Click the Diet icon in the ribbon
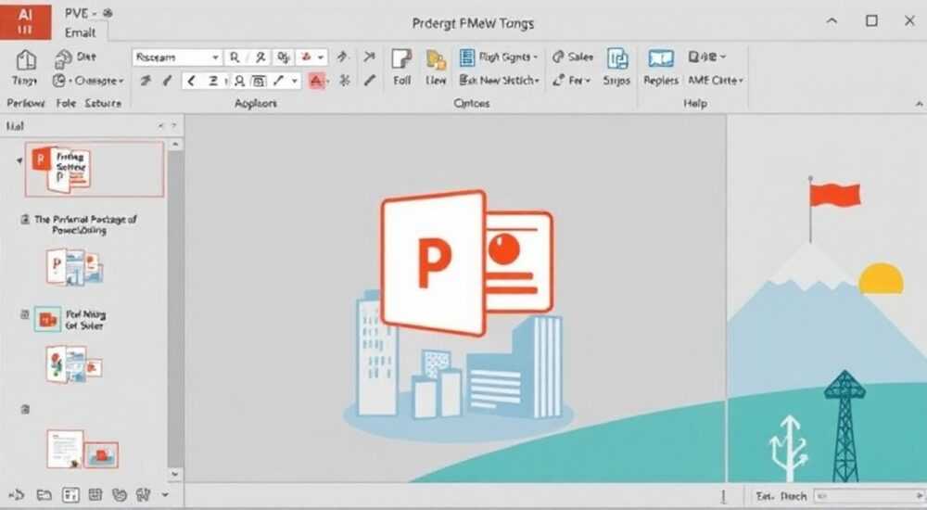This screenshot has width=927, height=510. point(63,58)
